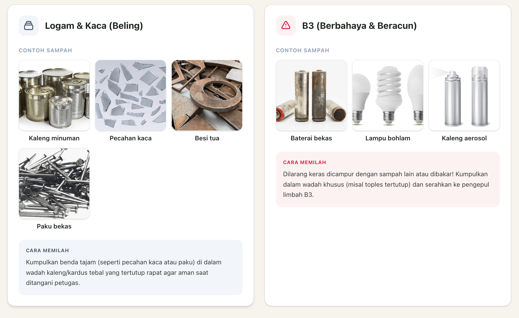Click the Kaleng minuman caption
This screenshot has height=318, width=519.
[x=54, y=138]
